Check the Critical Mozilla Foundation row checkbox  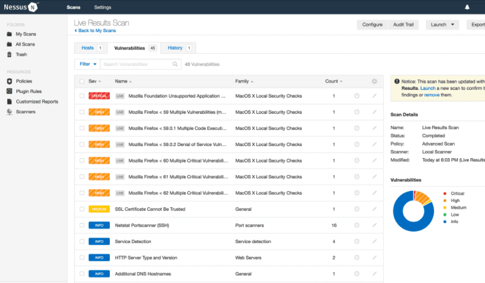tap(82, 96)
